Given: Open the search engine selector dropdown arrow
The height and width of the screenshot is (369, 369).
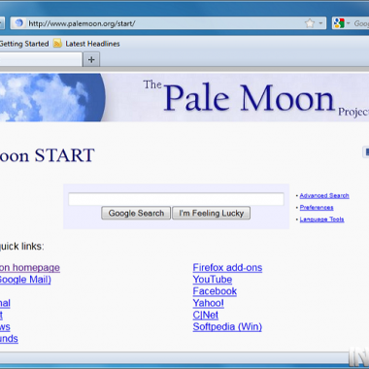Looking at the screenshot, I should pyautogui.click(x=349, y=23).
